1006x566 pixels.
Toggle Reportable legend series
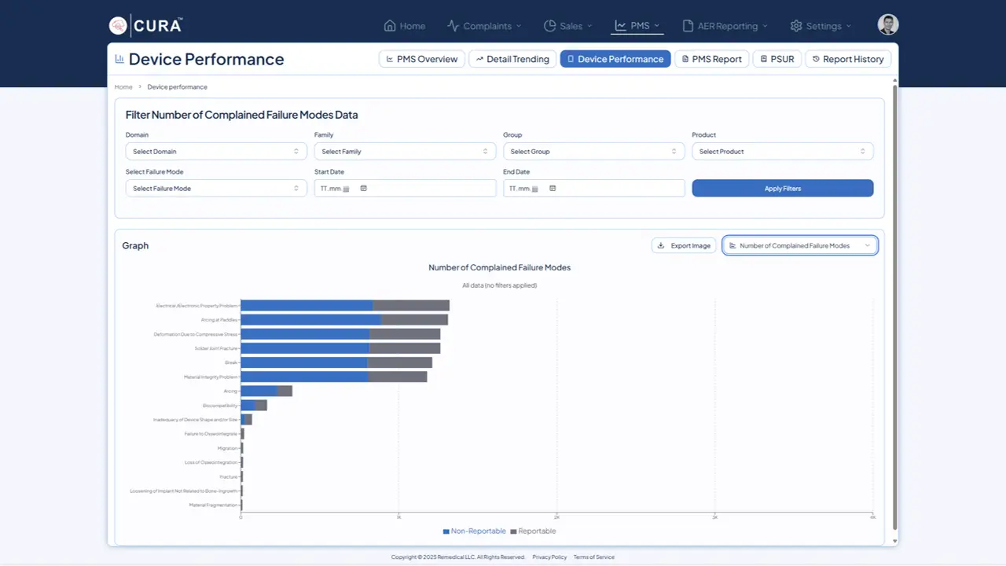pyautogui.click(x=533, y=531)
